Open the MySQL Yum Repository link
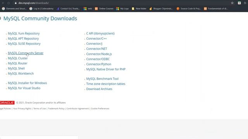This screenshot has width=248, height=139. 24,34
